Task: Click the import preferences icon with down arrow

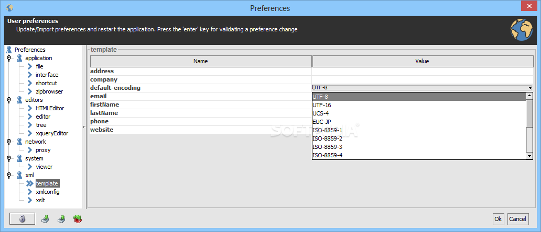Action: (45, 218)
